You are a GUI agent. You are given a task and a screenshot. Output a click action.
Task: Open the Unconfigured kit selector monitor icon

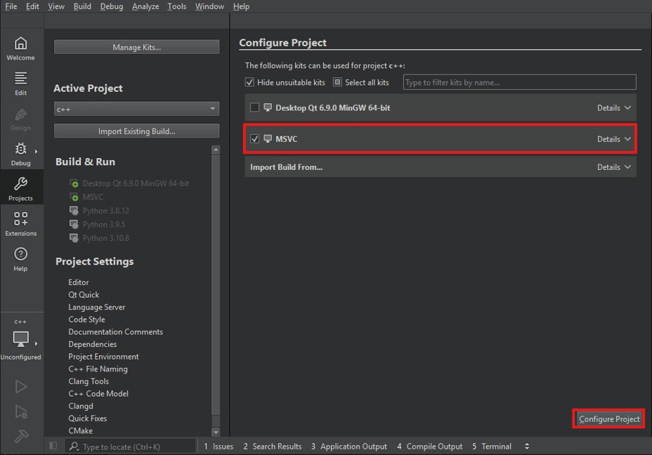(x=21, y=339)
